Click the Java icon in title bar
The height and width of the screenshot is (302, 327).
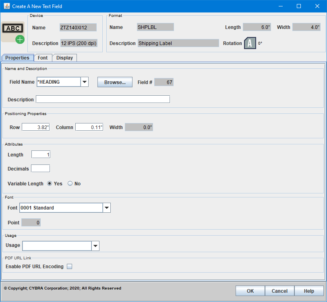pyautogui.click(x=6, y=6)
